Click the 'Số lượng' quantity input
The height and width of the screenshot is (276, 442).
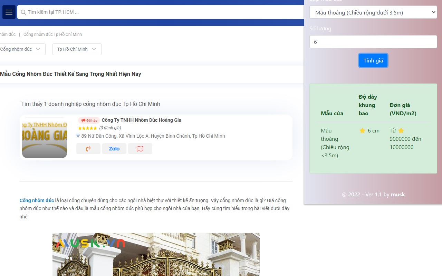tap(373, 42)
